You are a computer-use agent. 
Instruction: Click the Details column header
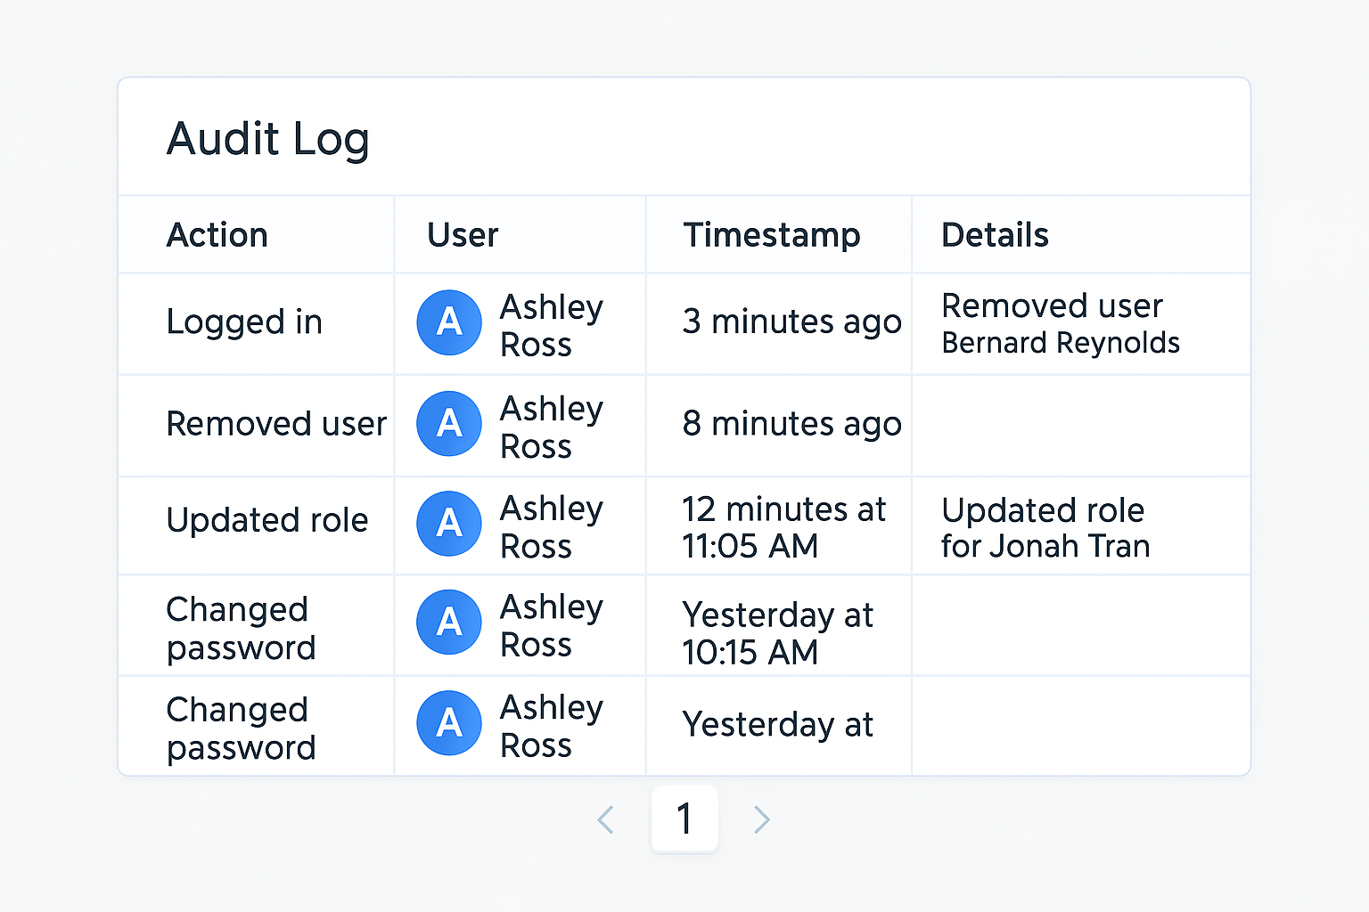(996, 234)
